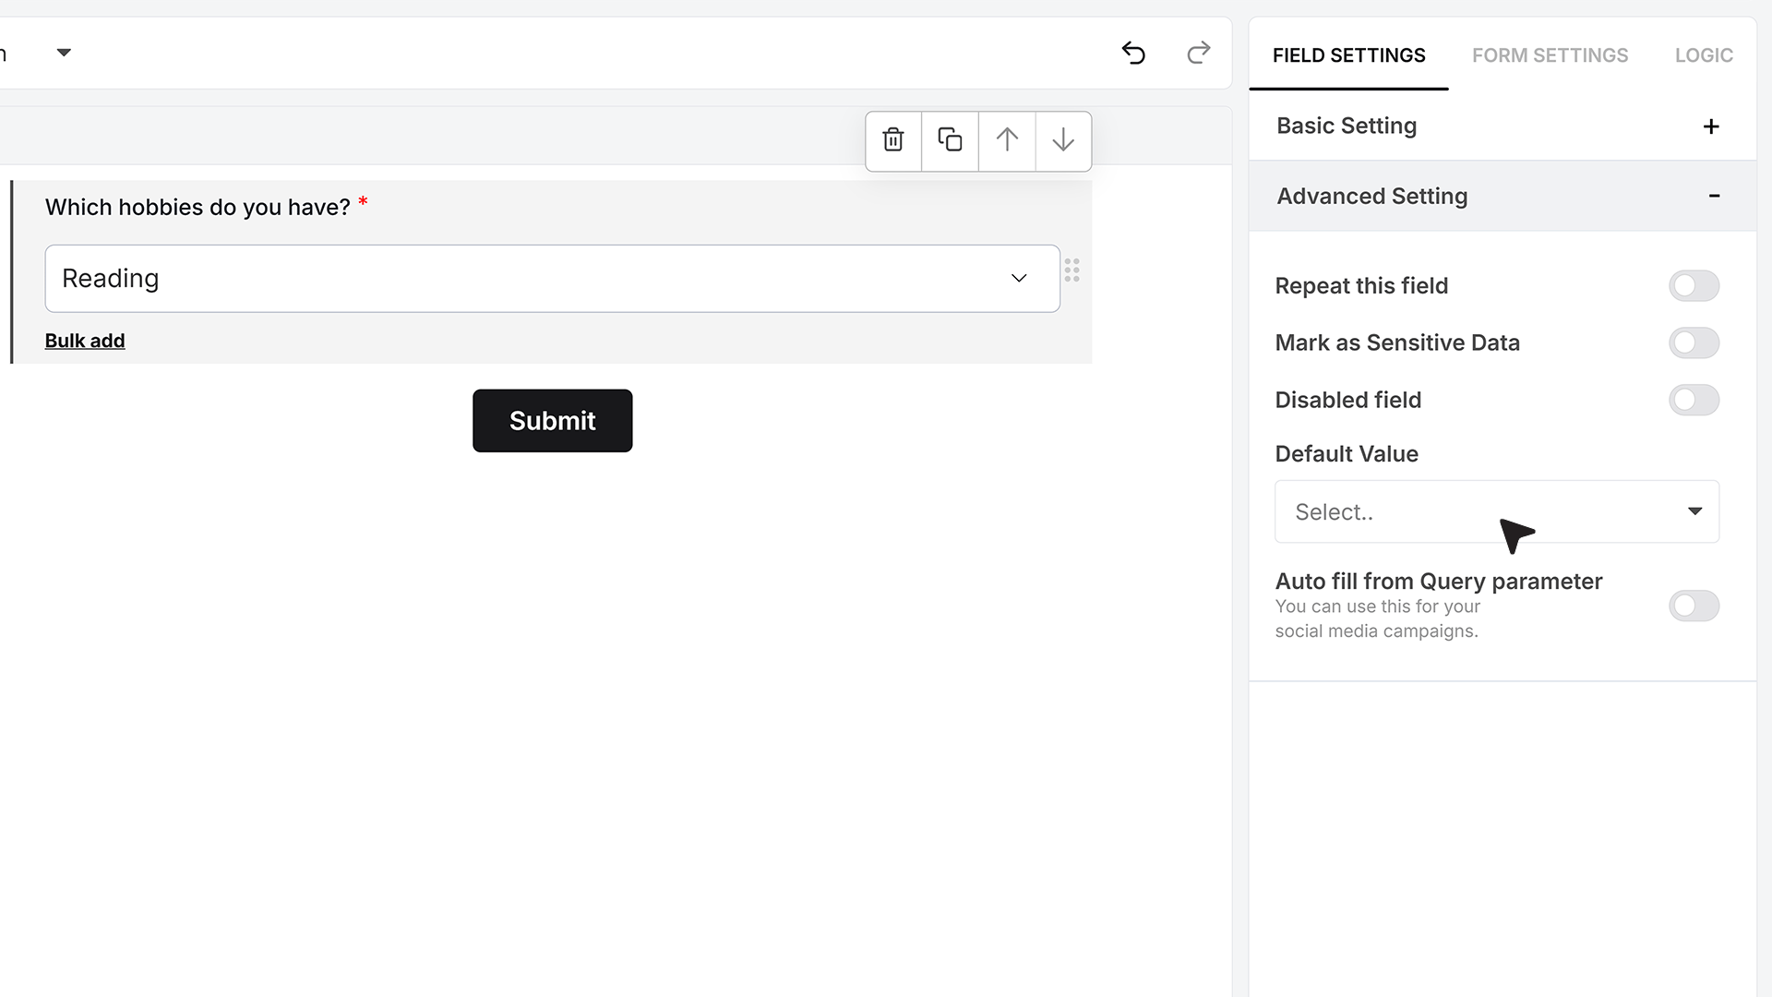Click the Advanced Setting section header

(x=1502, y=196)
